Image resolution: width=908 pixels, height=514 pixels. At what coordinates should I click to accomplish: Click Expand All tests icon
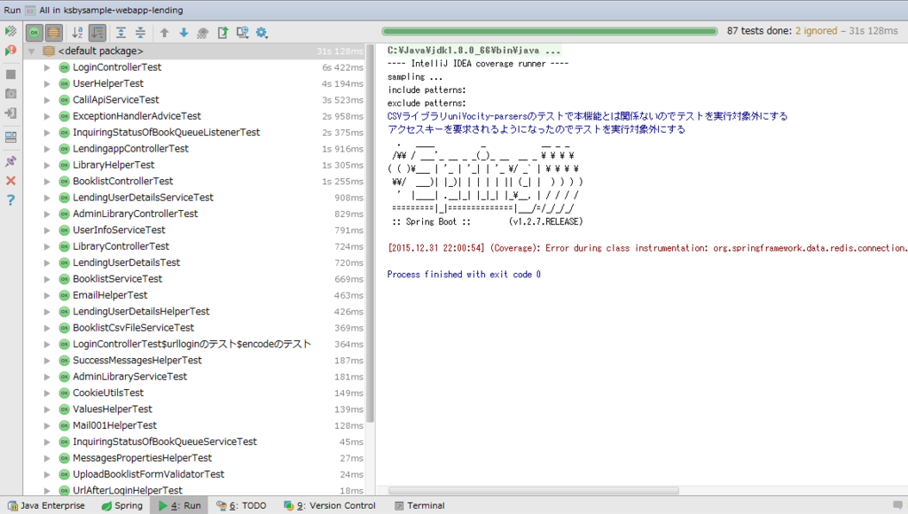click(x=121, y=33)
